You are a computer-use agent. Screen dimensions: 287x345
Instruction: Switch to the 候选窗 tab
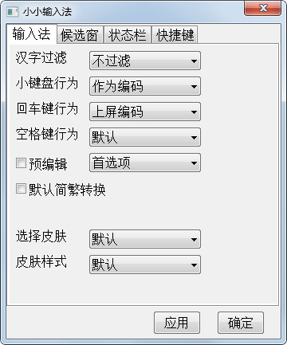pos(80,35)
